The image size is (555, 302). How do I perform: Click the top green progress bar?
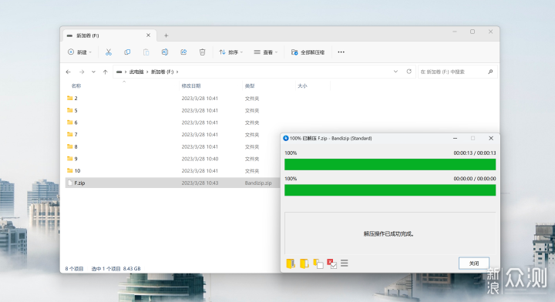(390, 164)
